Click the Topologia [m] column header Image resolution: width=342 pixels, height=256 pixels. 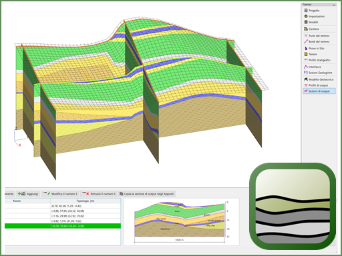coord(85,201)
